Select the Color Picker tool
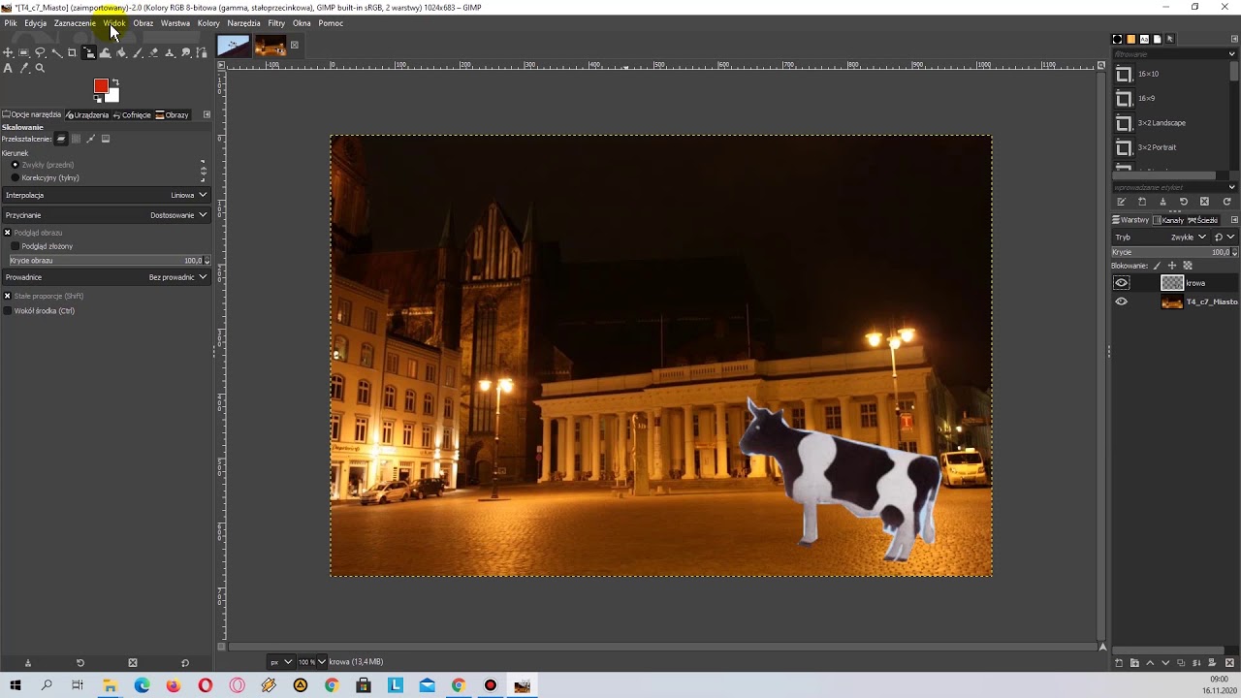This screenshot has width=1241, height=698. pyautogui.click(x=24, y=69)
